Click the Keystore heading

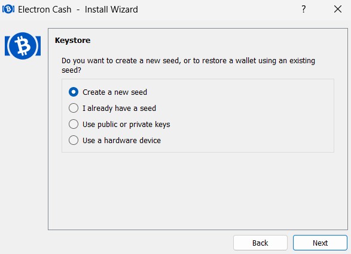click(73, 41)
